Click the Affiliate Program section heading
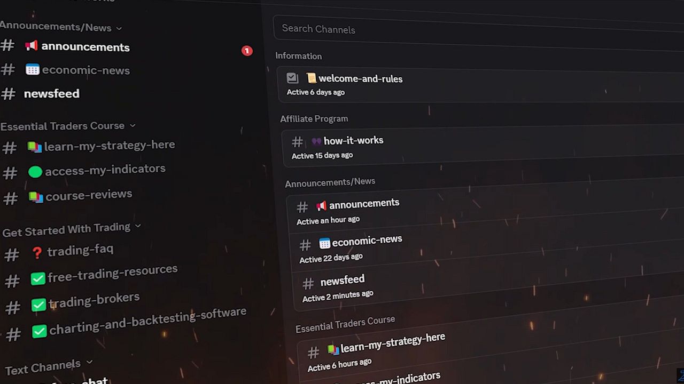 [314, 119]
